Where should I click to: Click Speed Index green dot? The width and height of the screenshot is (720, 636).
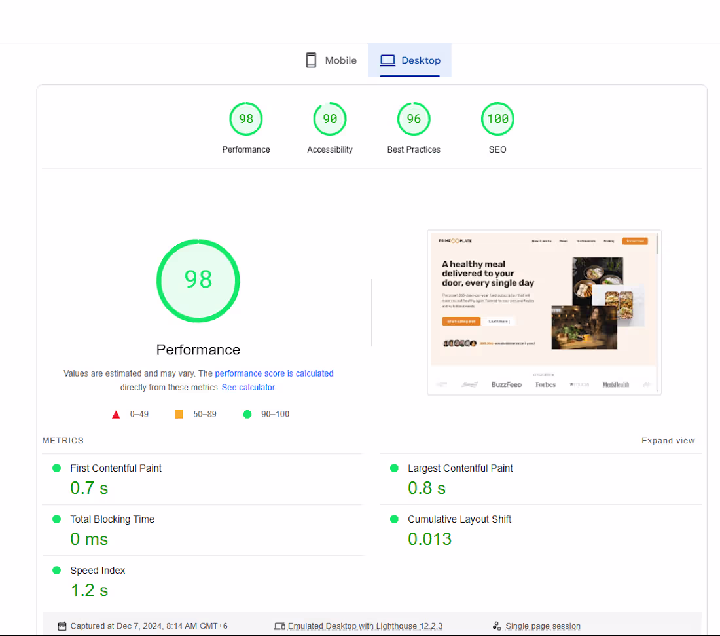click(57, 571)
